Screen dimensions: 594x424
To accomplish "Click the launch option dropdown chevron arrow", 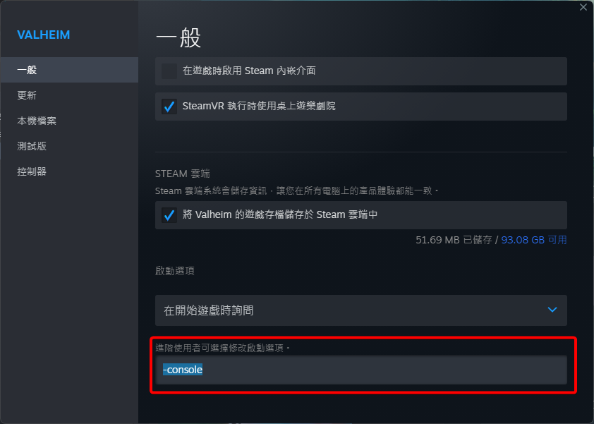I will [552, 310].
